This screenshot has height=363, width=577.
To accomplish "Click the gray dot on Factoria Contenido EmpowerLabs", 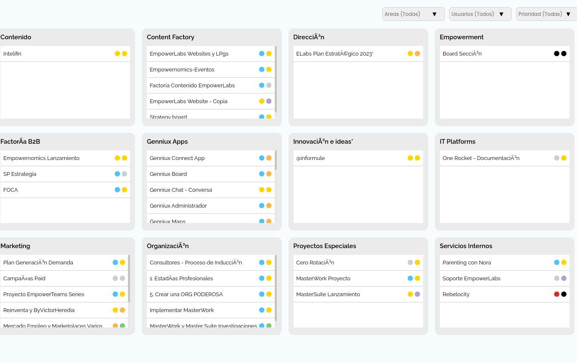I will [269, 85].
